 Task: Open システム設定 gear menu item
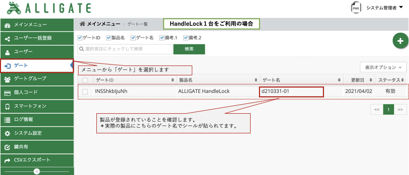pos(37,133)
